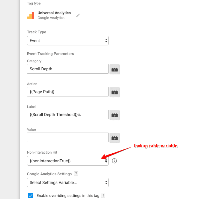210x199 pixels.
Task: Click the pencil icon to edit tag type
Action: click(x=78, y=15)
